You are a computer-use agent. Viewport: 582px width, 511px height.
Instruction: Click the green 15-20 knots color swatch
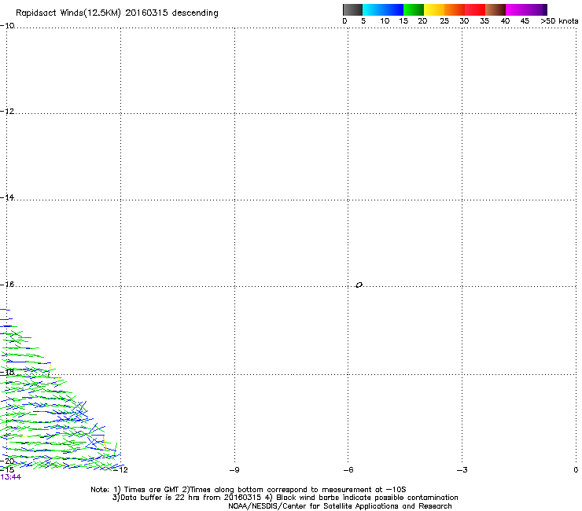coord(414,9)
